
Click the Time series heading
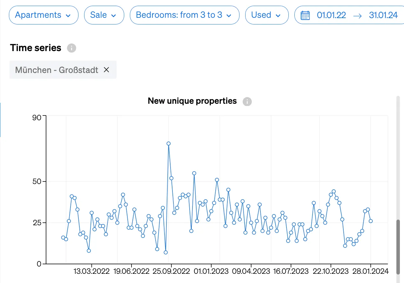36,48
